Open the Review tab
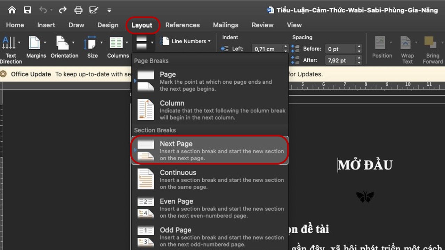Viewport: 445px width, 250px height. 262,25
